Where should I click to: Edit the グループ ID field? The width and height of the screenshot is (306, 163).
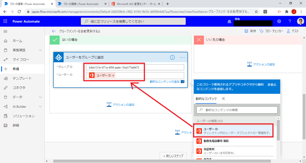[135, 67]
